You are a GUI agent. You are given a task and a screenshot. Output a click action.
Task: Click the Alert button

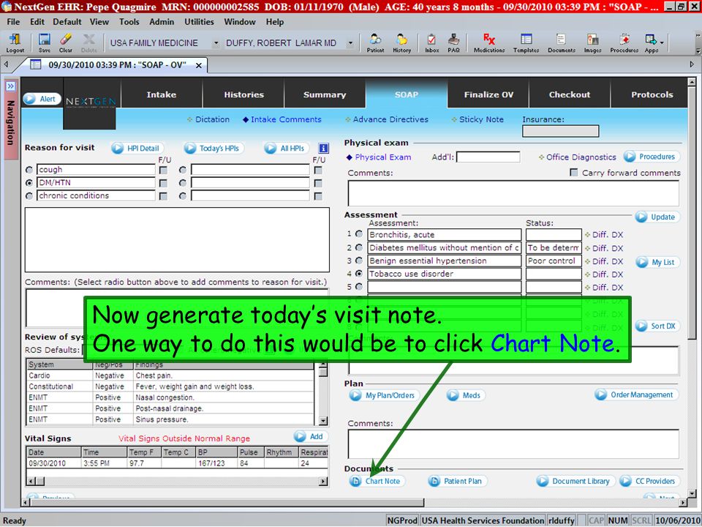tap(42, 99)
